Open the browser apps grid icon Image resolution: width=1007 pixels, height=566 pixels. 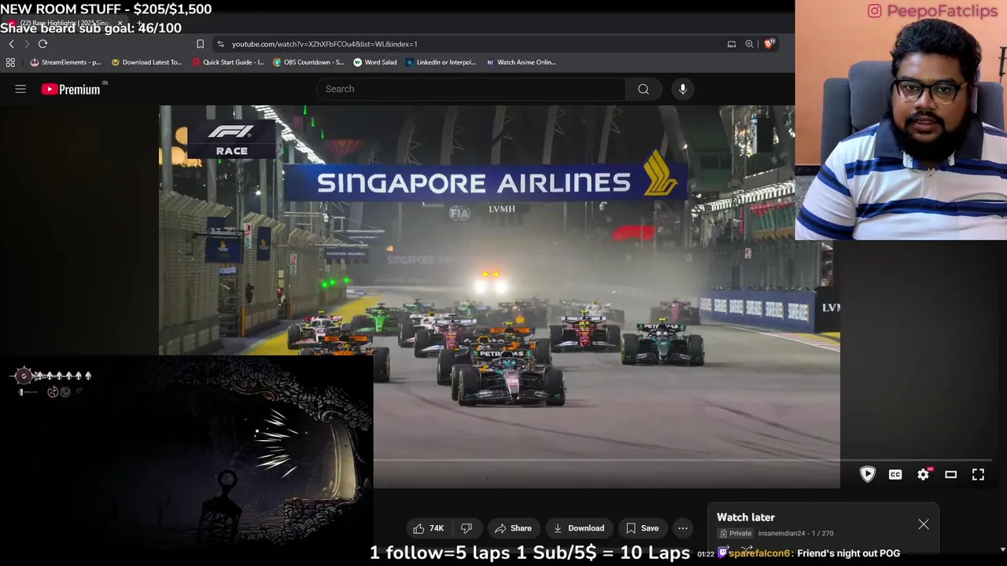pyautogui.click(x=10, y=62)
